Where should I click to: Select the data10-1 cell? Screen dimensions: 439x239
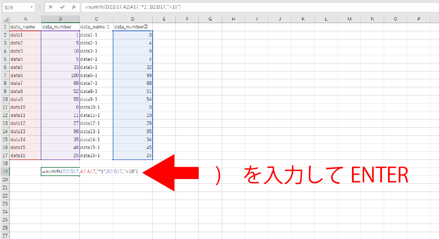coord(96,107)
